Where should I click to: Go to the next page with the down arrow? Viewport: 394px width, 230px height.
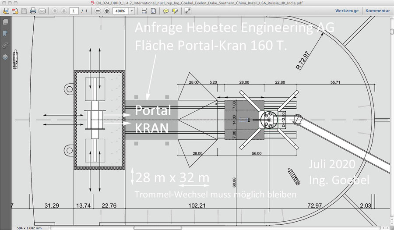click(x=64, y=11)
